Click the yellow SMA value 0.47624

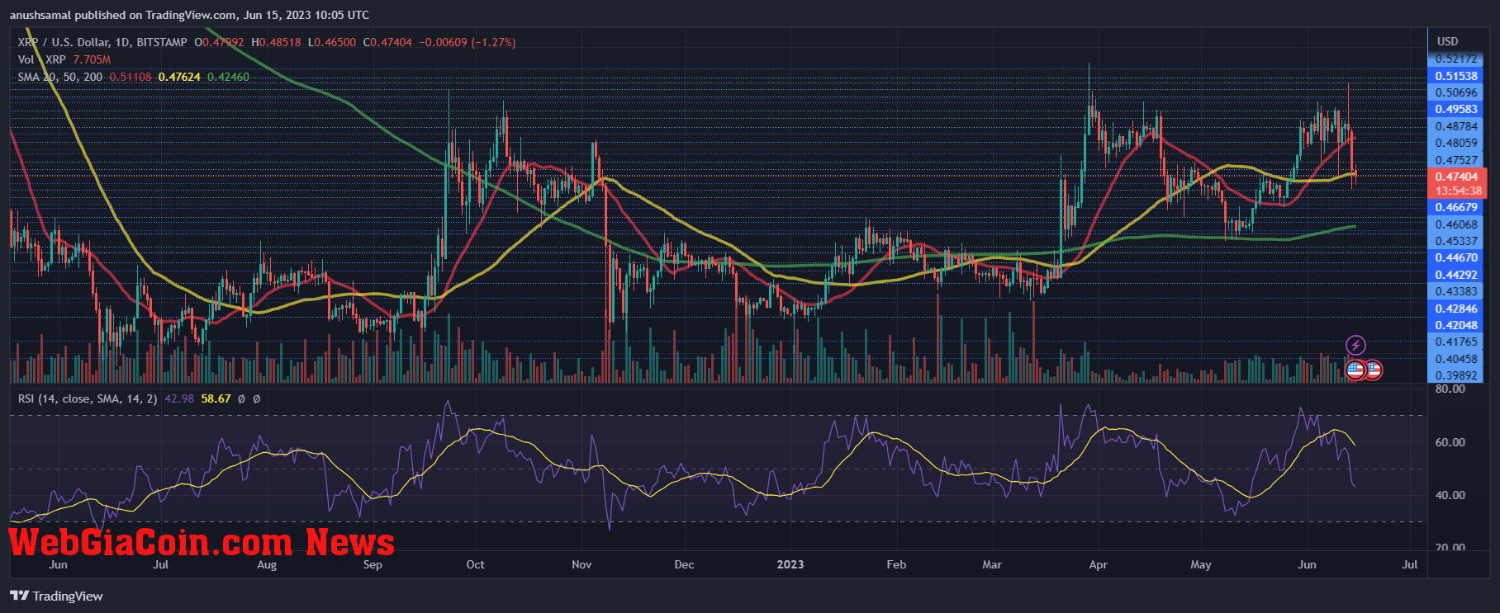pos(179,77)
